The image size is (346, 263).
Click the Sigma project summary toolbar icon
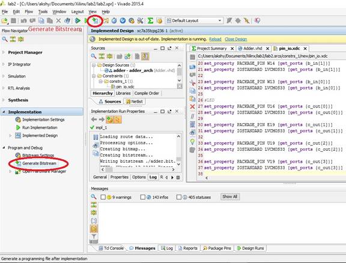[150, 21]
